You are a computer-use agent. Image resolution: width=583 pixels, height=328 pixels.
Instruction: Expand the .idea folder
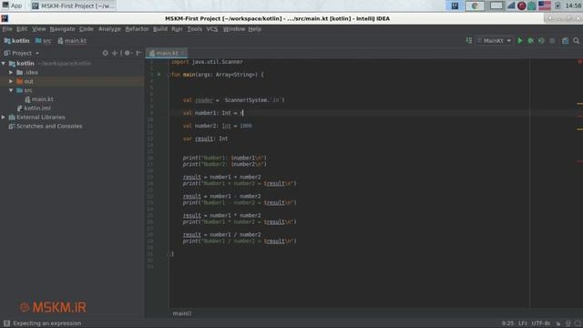11,73
